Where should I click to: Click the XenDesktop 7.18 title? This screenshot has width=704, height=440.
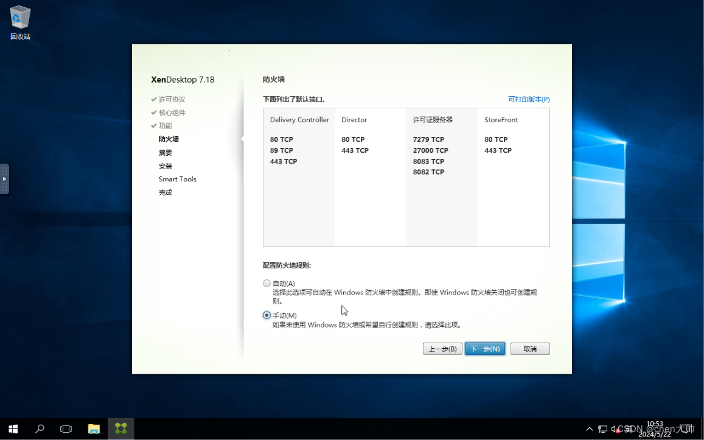183,80
